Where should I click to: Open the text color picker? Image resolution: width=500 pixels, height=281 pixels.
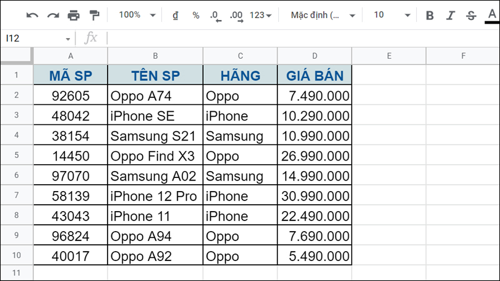[x=491, y=15]
